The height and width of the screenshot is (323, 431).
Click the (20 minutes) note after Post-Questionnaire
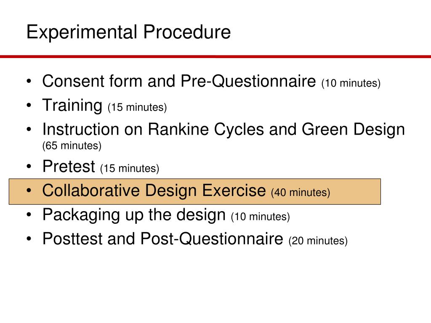318,241
